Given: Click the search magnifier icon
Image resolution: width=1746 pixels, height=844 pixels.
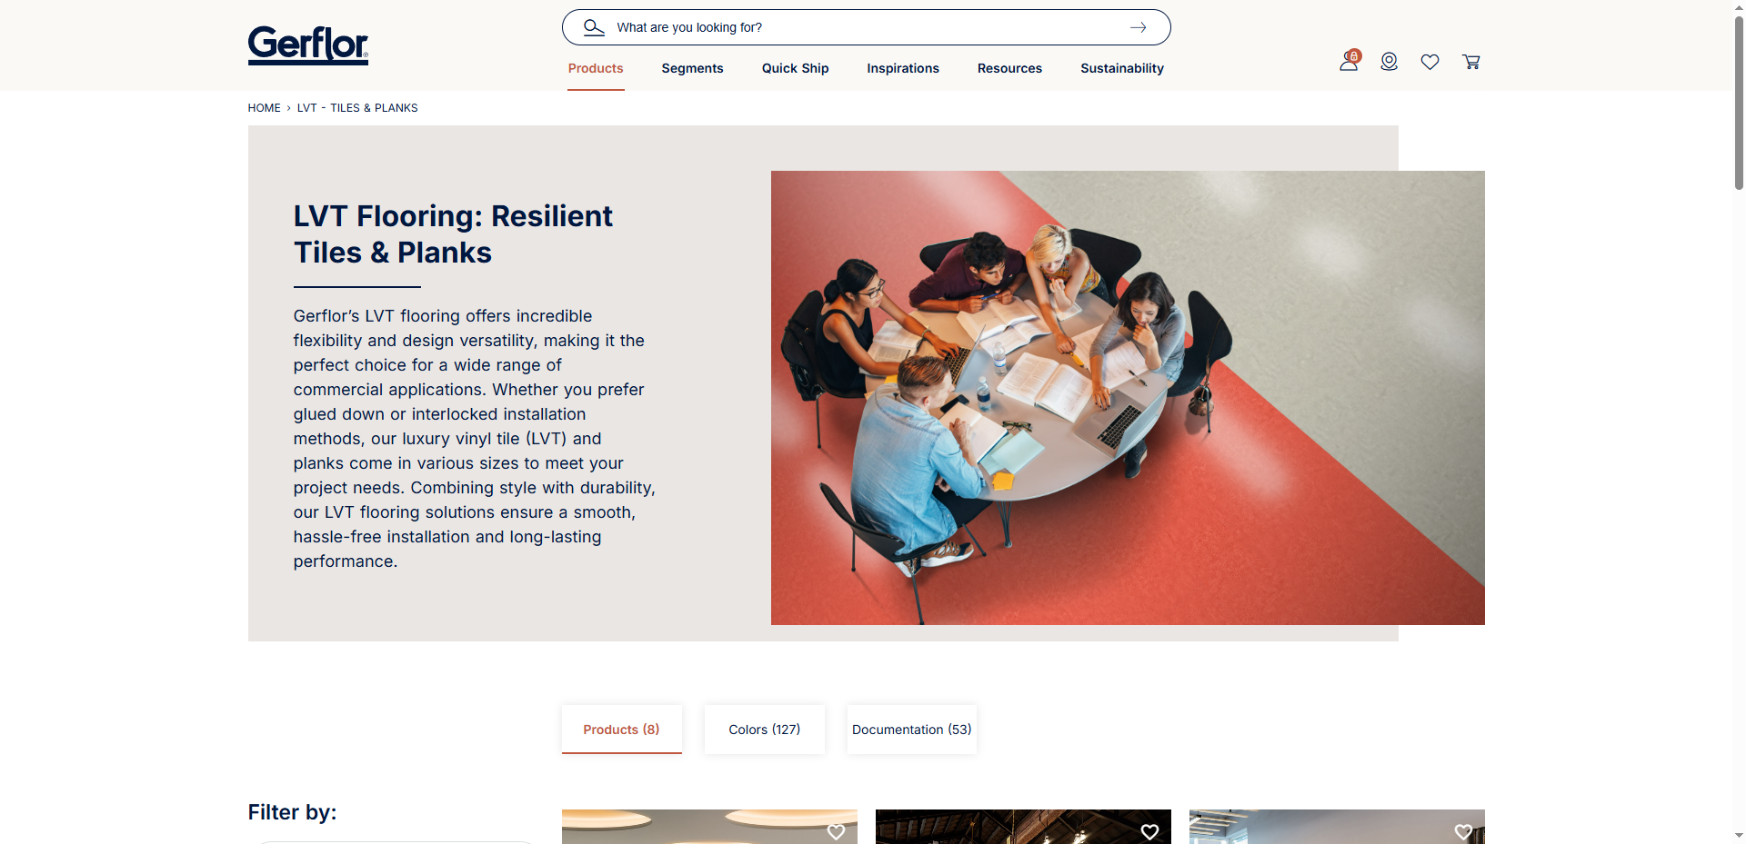Looking at the screenshot, I should (x=594, y=27).
